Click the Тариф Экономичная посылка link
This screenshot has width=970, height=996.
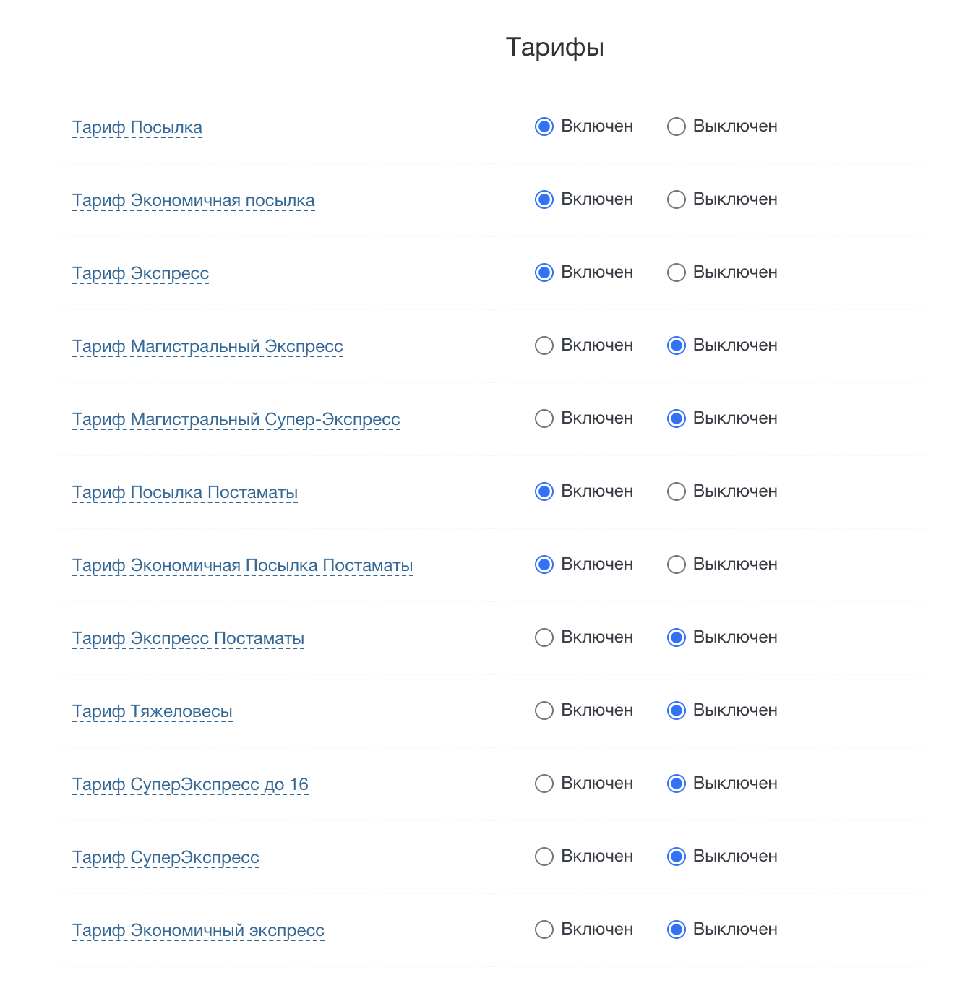pyautogui.click(x=193, y=201)
